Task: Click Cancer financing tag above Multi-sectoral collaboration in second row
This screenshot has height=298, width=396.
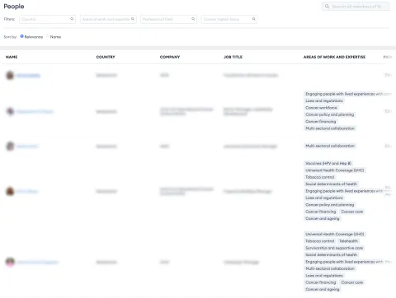Action: tap(321, 121)
